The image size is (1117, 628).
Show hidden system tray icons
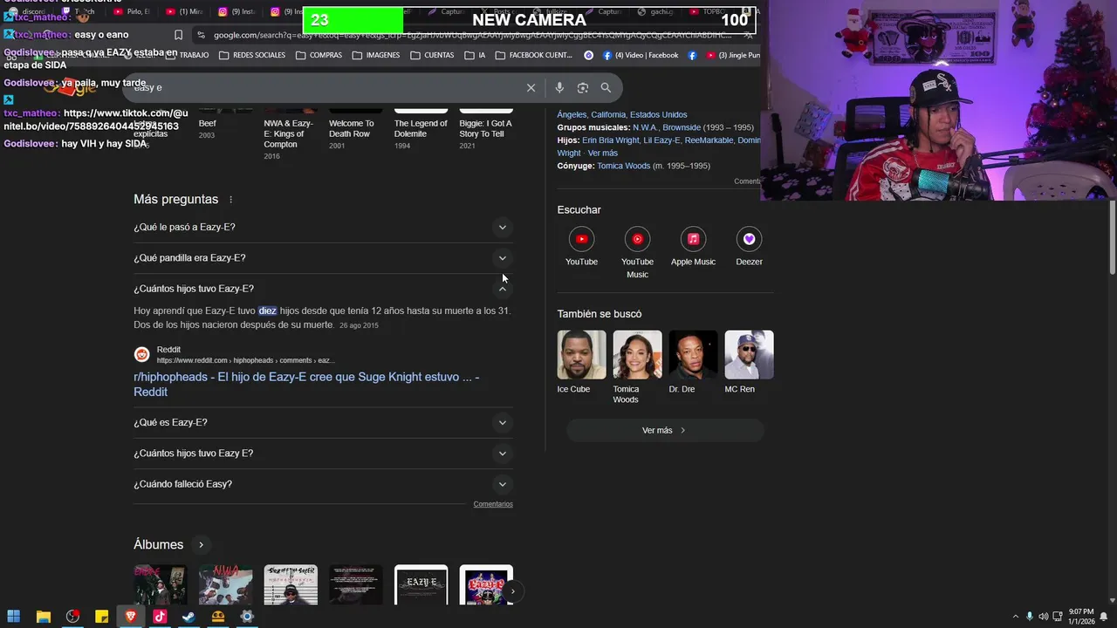pyautogui.click(x=1015, y=617)
